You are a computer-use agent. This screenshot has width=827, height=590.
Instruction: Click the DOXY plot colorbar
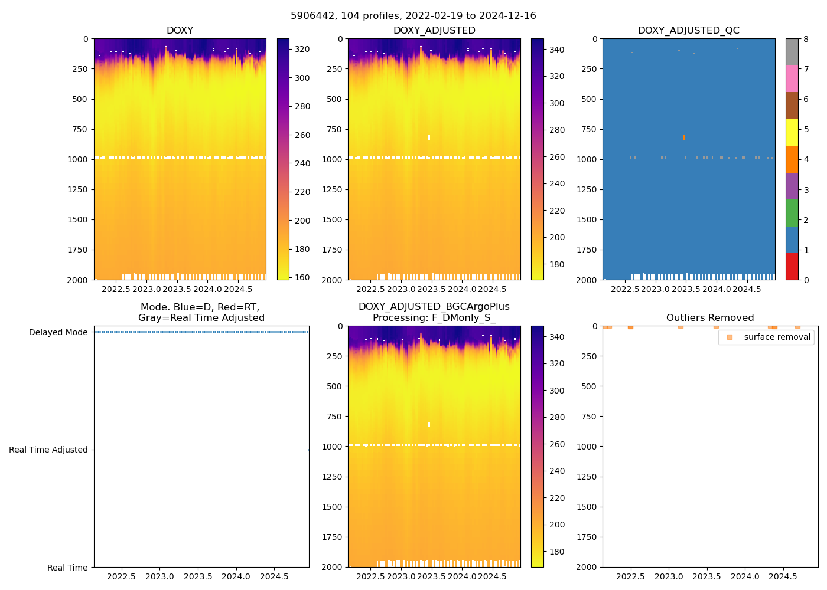click(283, 159)
